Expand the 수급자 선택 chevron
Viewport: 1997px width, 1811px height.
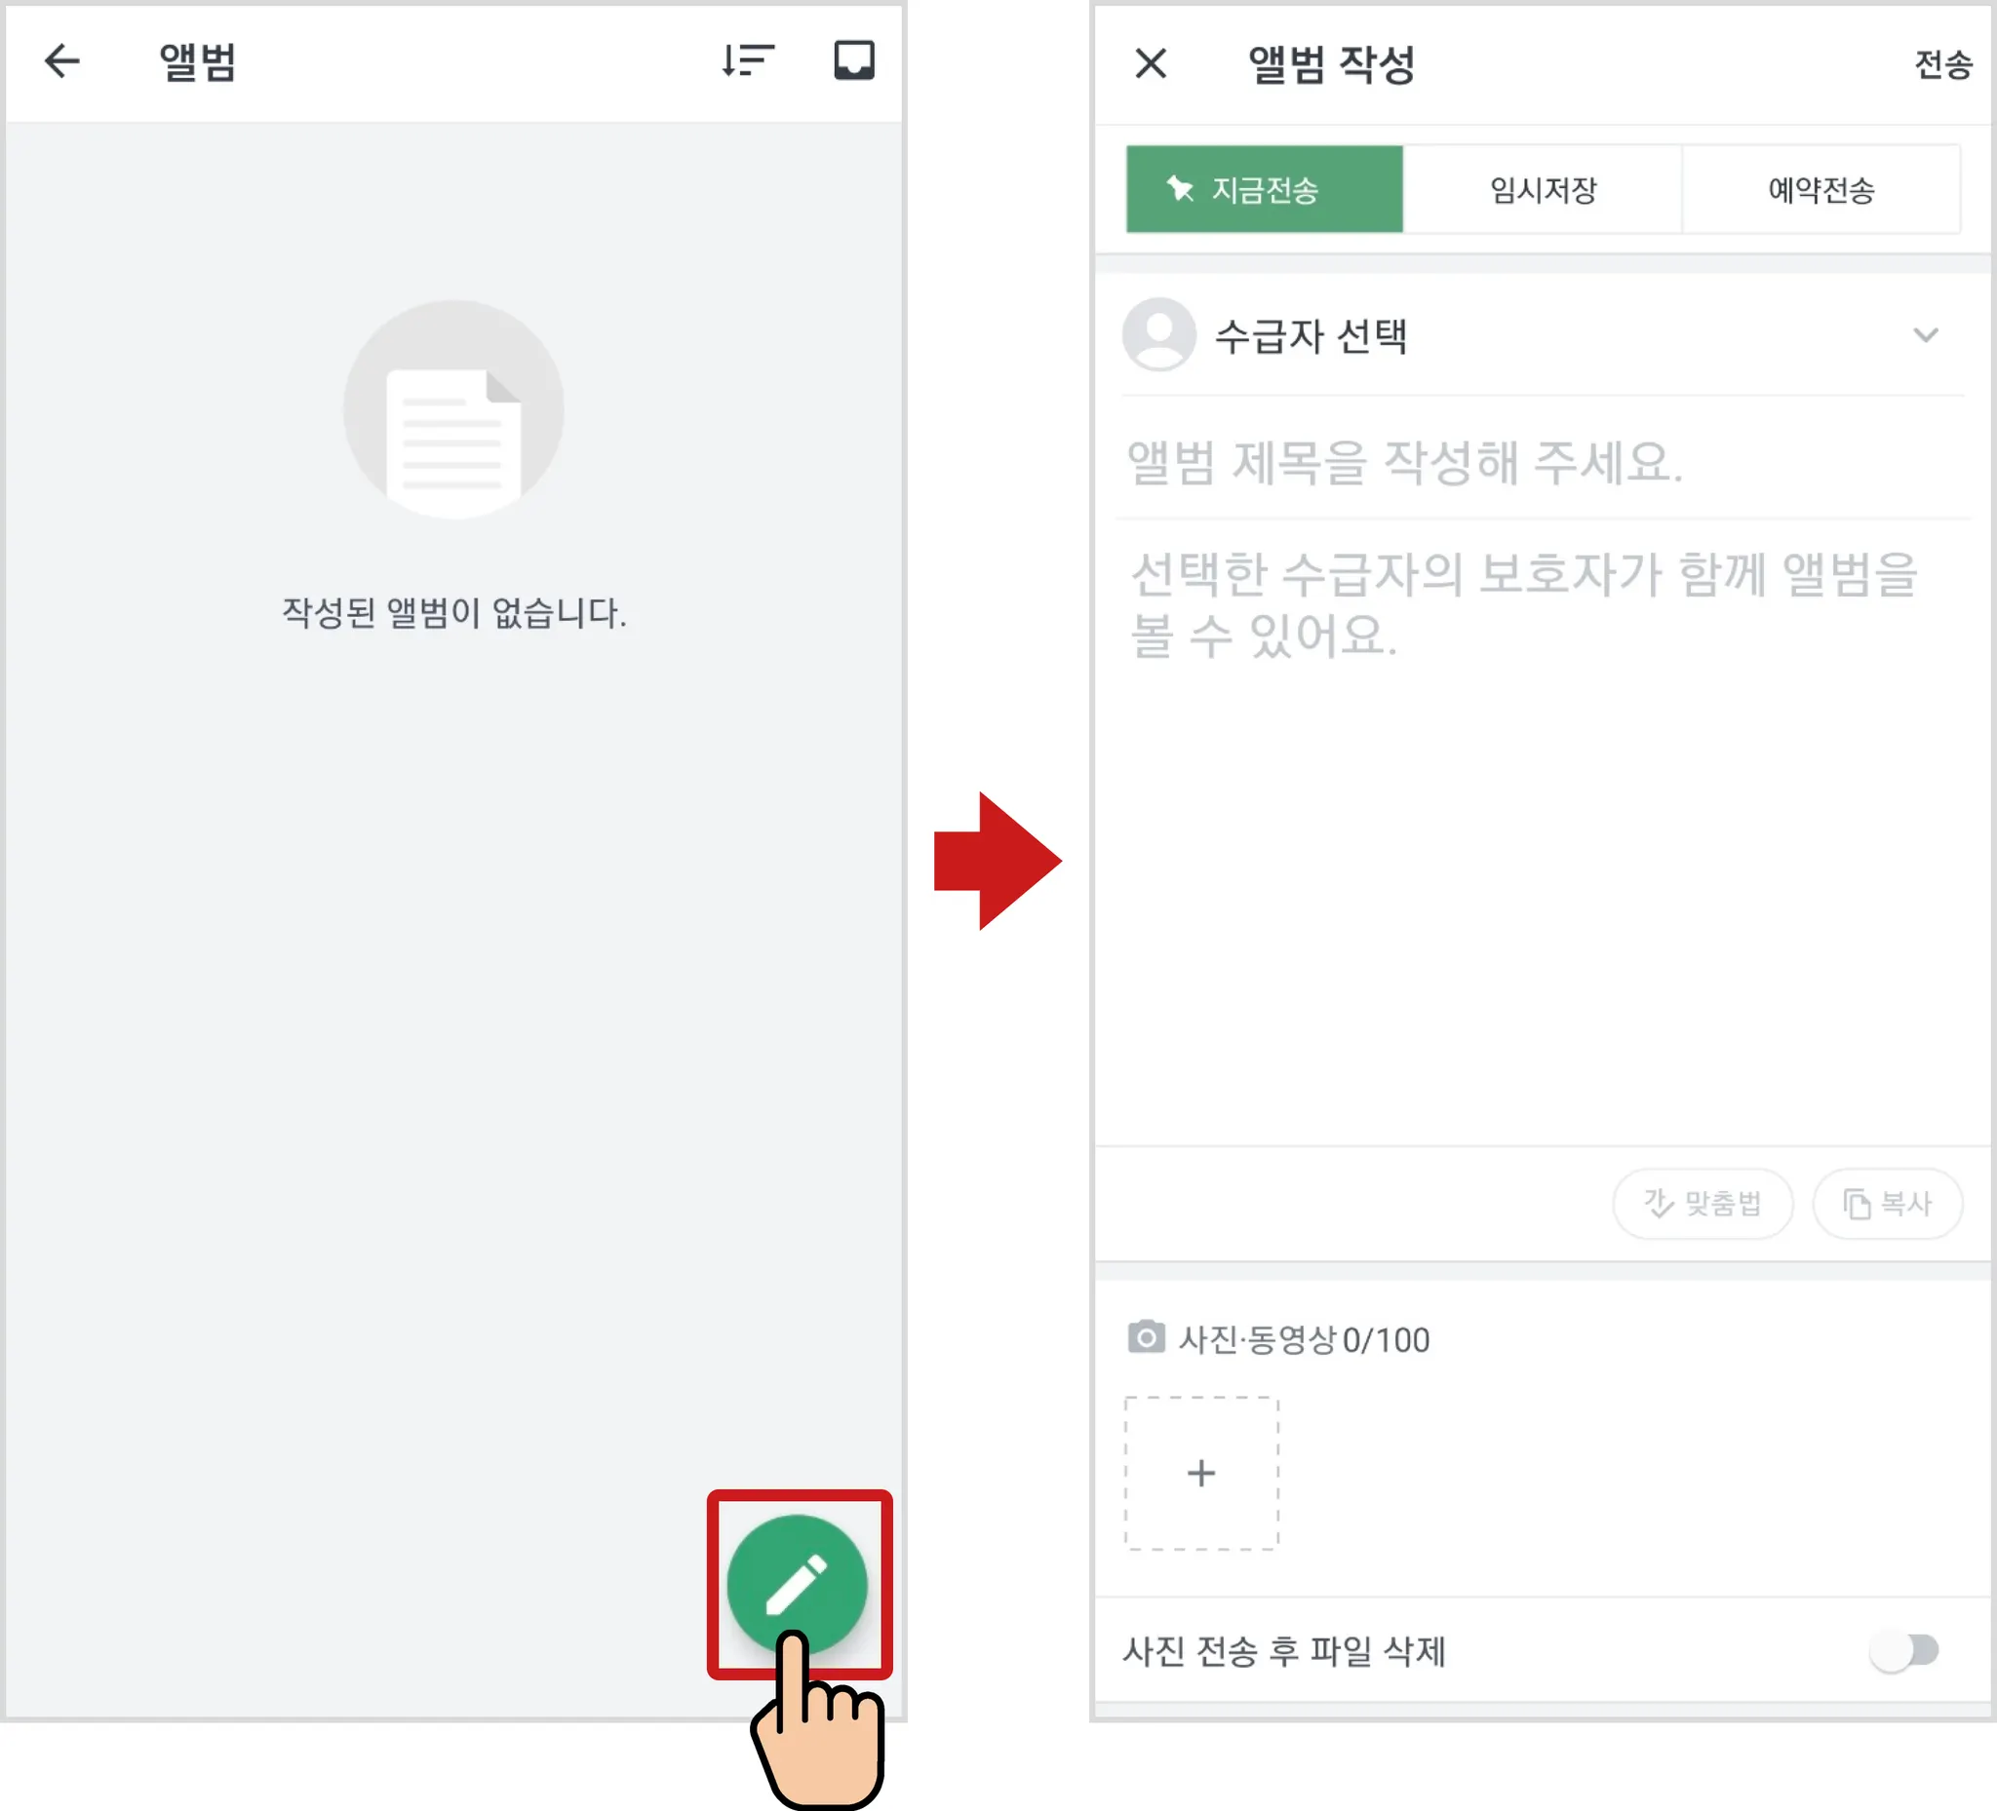pyautogui.click(x=1925, y=335)
